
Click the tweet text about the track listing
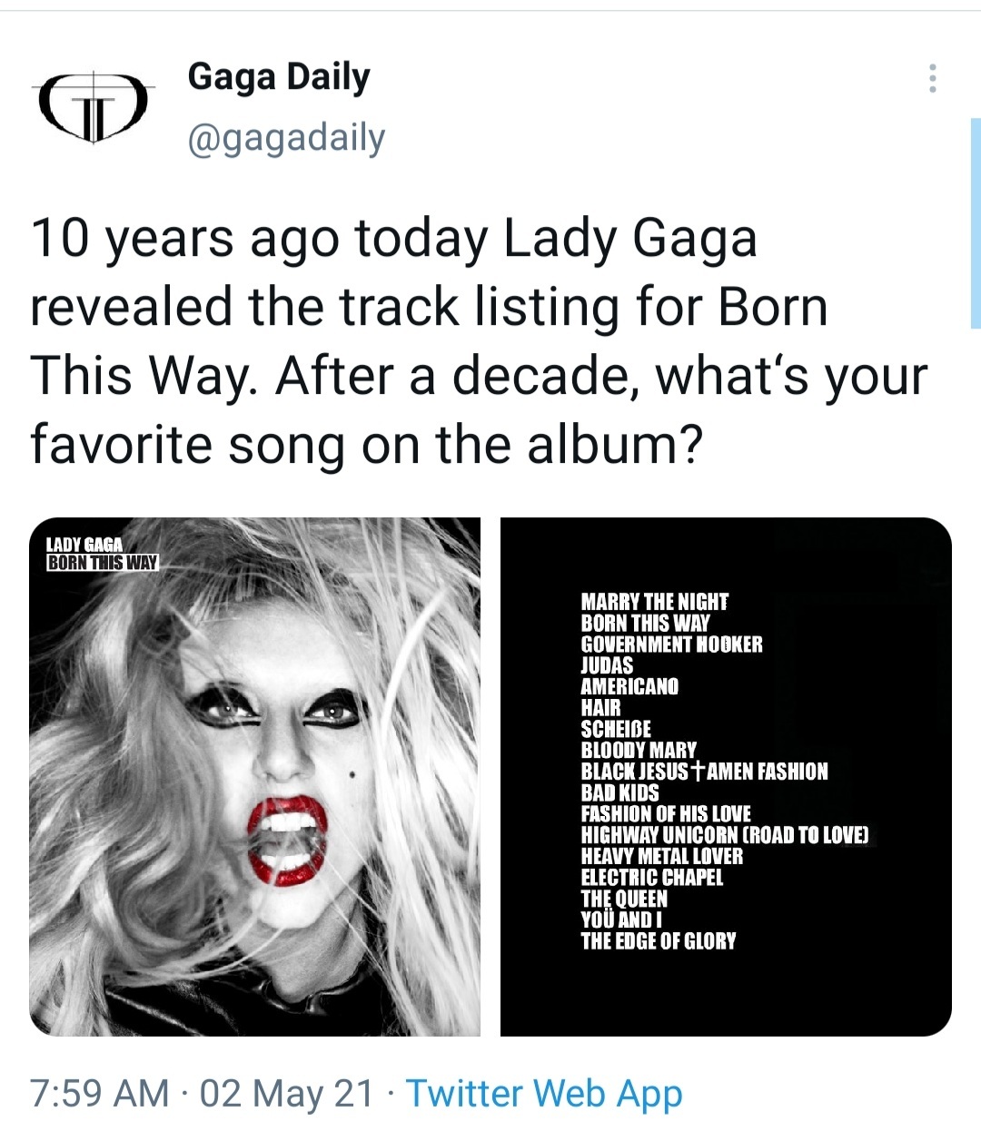click(x=479, y=341)
